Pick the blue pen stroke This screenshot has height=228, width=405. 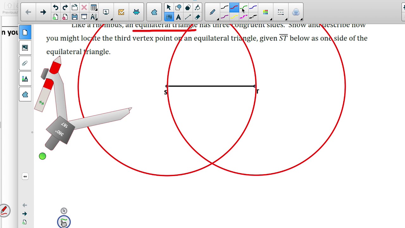[x=253, y=8]
